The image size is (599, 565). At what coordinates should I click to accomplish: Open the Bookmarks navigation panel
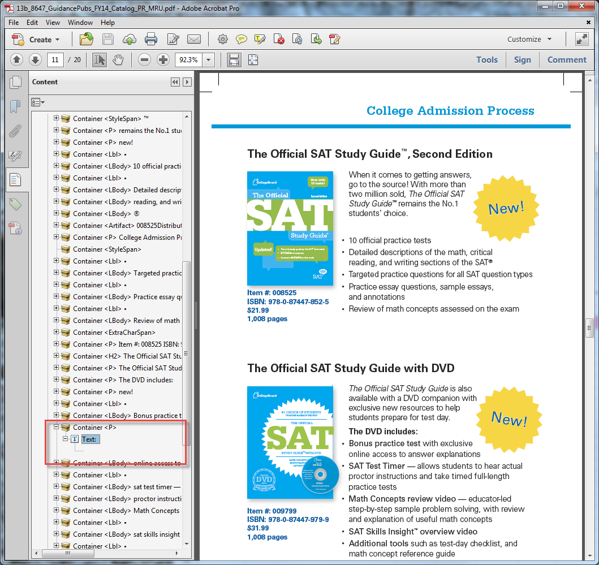15,107
